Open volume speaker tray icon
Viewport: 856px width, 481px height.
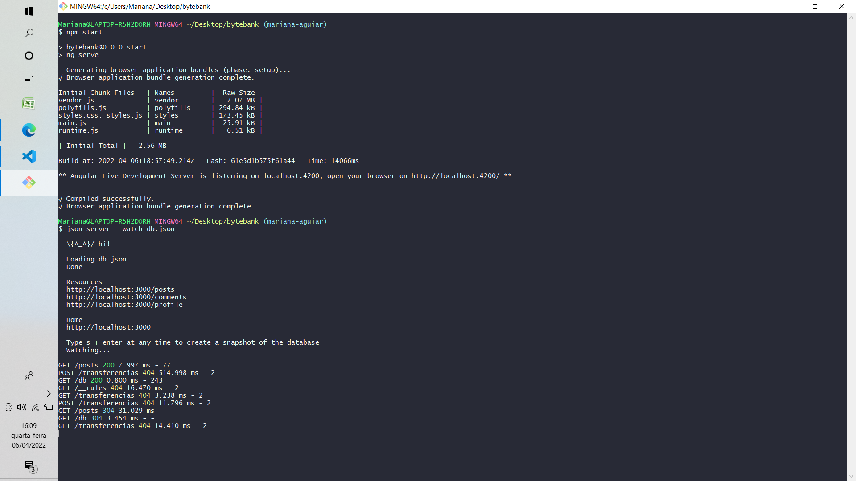22,407
